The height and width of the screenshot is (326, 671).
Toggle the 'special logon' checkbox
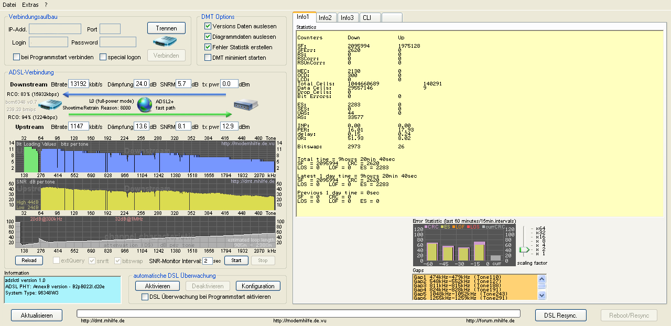pos(103,57)
